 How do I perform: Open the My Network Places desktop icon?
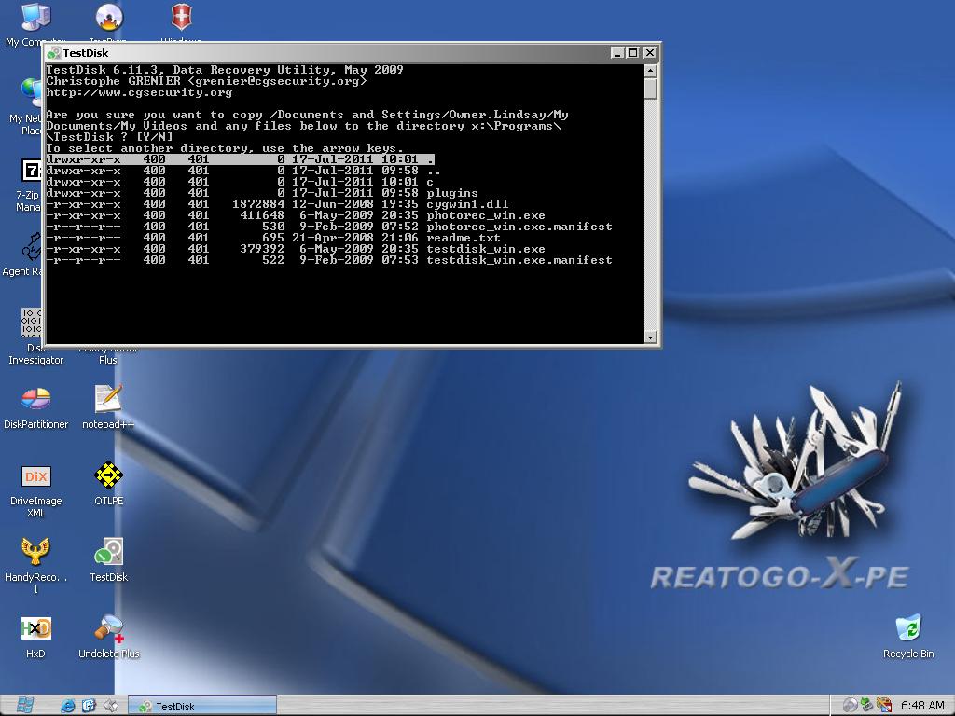click(x=31, y=91)
